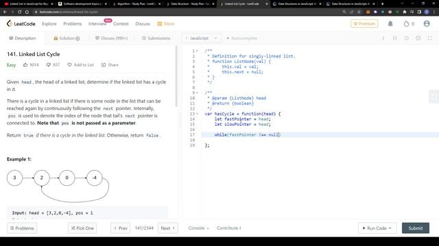The width and height of the screenshot is (439, 246).
Task: Fold code at line 9
Action: [x=197, y=93]
